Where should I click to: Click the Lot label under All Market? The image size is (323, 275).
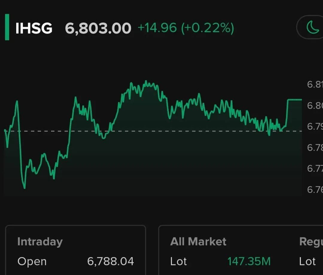pyautogui.click(x=179, y=261)
